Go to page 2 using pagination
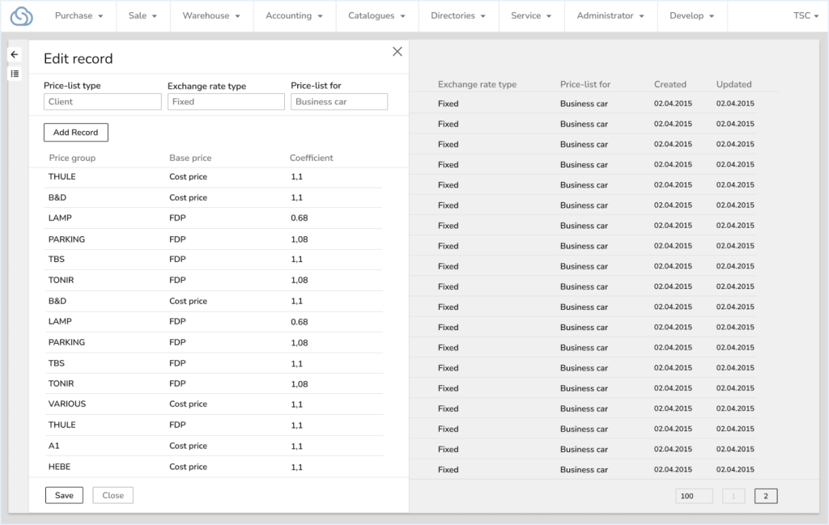The height and width of the screenshot is (525, 829). tap(765, 495)
